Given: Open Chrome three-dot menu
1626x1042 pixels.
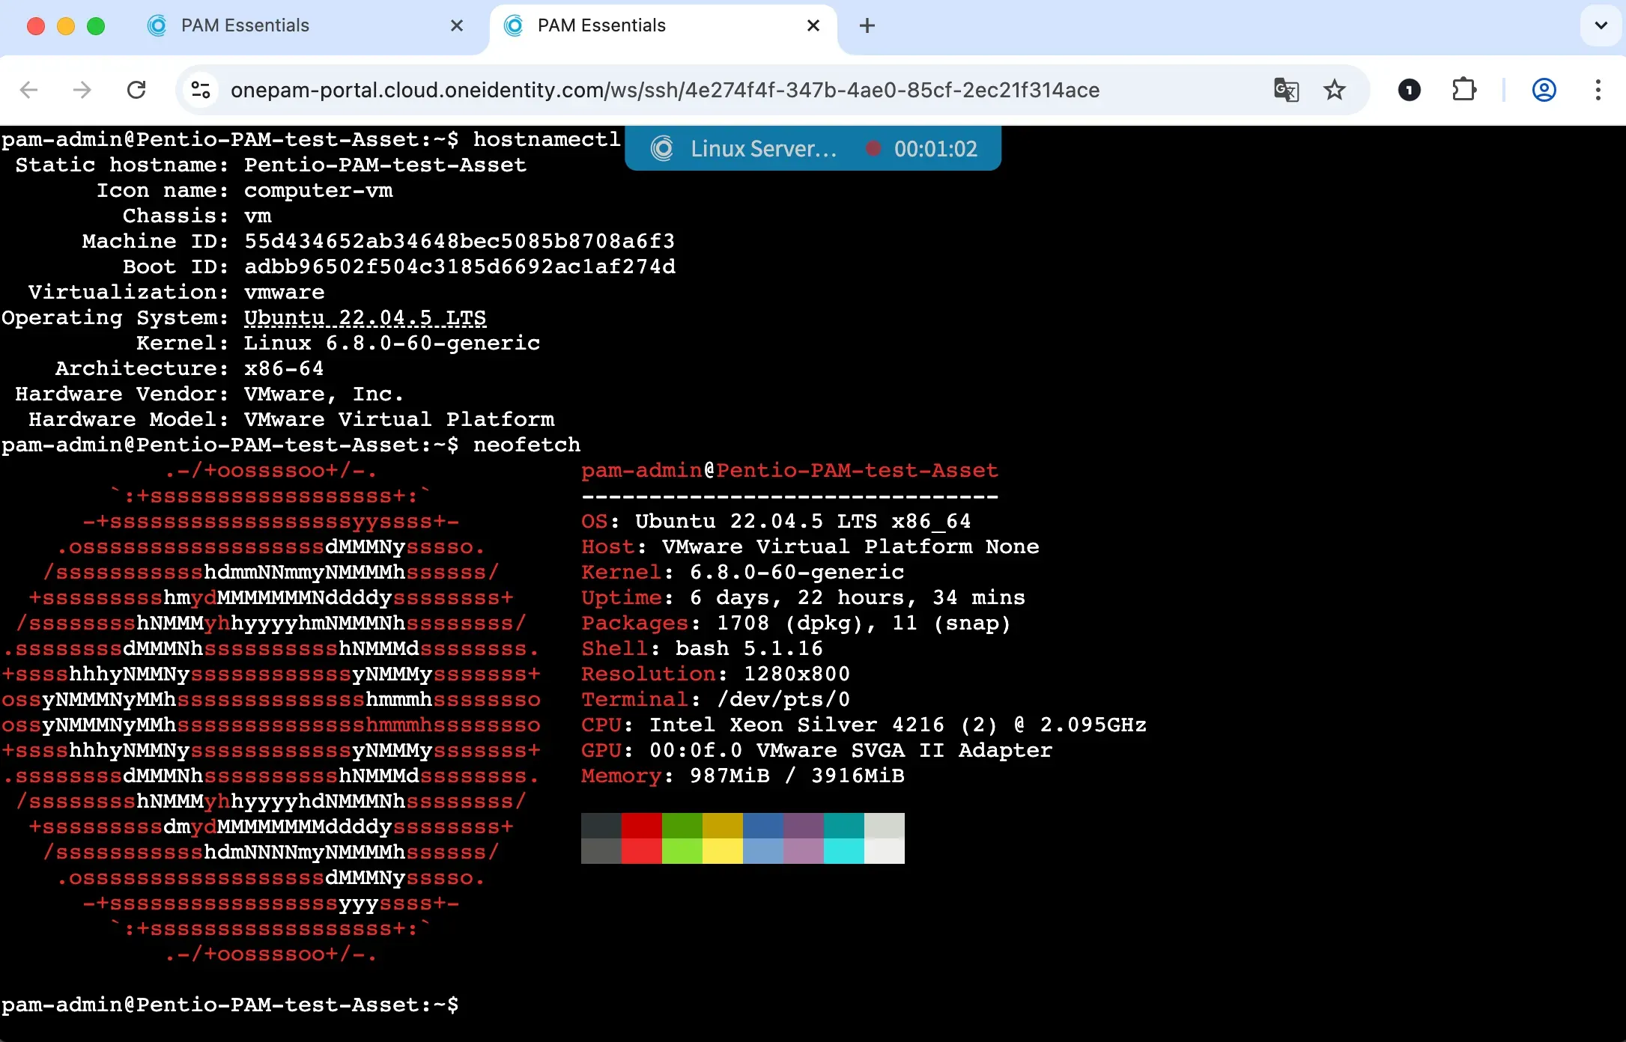Looking at the screenshot, I should [x=1598, y=90].
